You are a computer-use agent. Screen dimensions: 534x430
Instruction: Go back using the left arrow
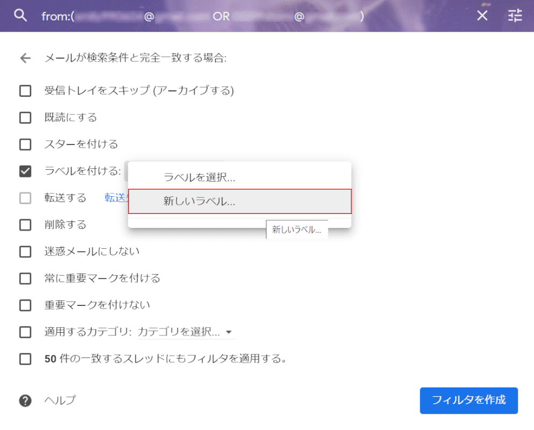pyautogui.click(x=26, y=58)
